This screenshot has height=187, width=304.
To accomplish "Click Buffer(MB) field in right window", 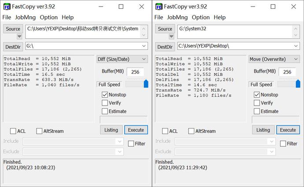I will [x=287, y=72].
